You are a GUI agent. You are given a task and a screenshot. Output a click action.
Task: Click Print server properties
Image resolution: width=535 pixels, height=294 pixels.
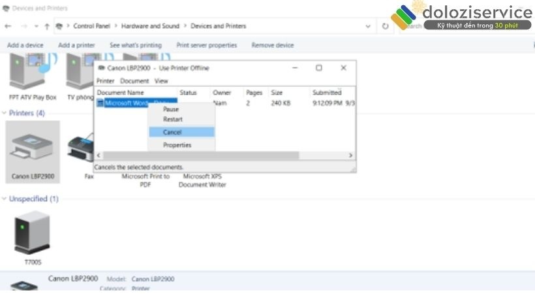click(206, 45)
